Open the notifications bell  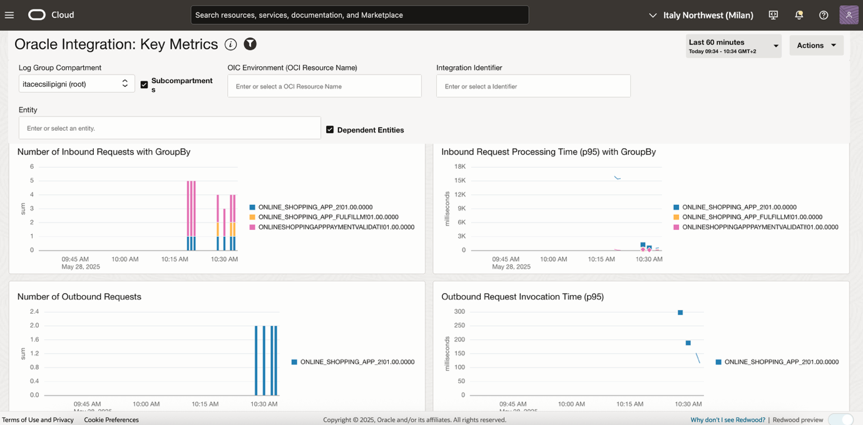tap(799, 15)
